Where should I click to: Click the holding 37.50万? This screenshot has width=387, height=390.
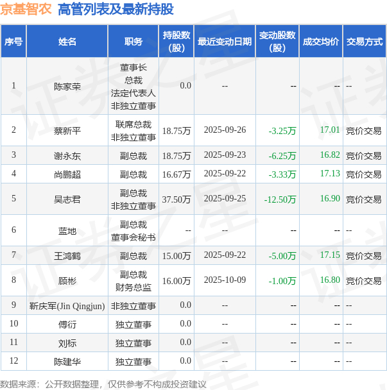[176, 199]
